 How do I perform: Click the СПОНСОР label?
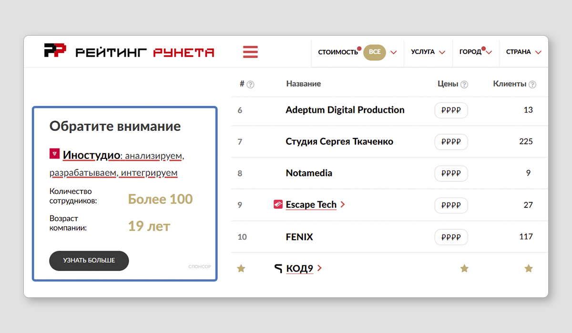pyautogui.click(x=200, y=267)
